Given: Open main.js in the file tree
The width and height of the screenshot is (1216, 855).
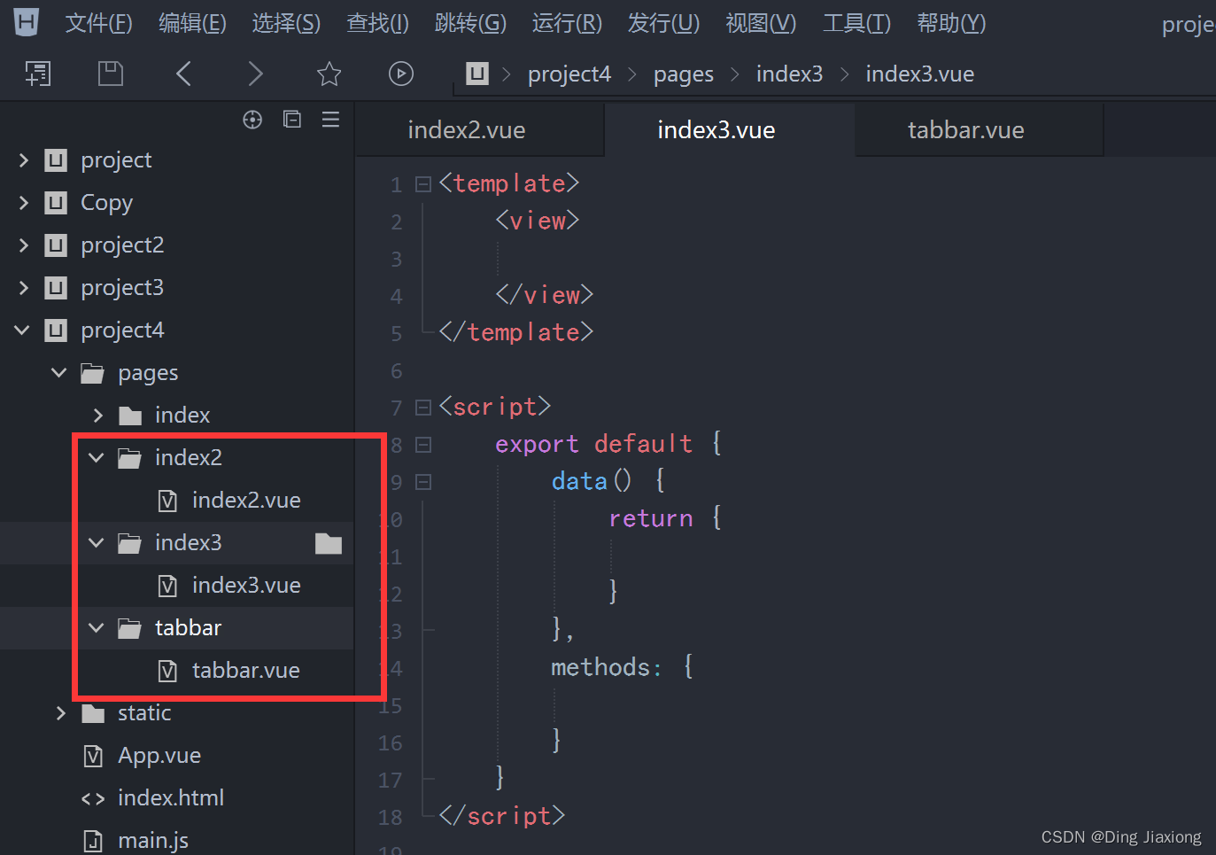Looking at the screenshot, I should click(153, 841).
